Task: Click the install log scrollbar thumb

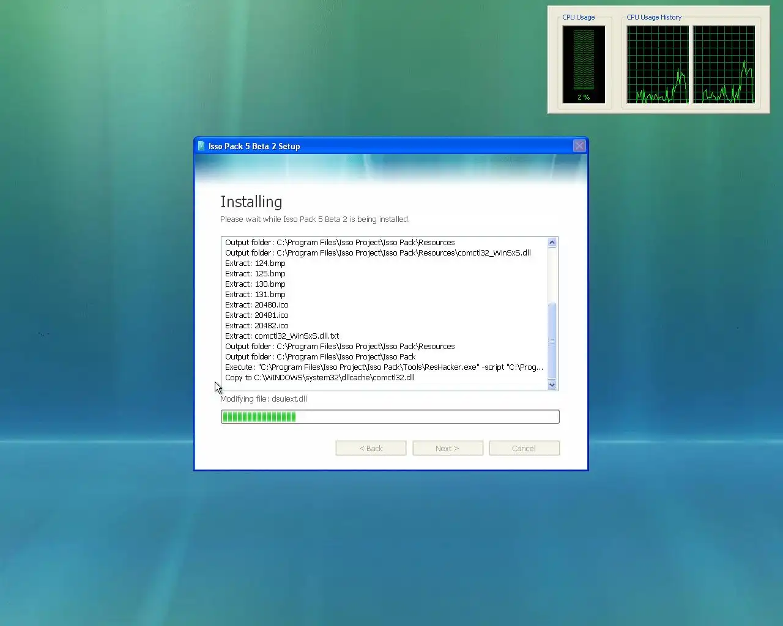Action: (x=552, y=341)
